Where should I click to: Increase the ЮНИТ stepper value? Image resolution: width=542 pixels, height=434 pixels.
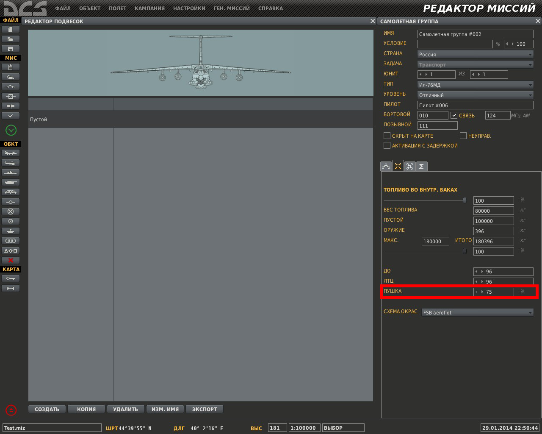point(426,75)
